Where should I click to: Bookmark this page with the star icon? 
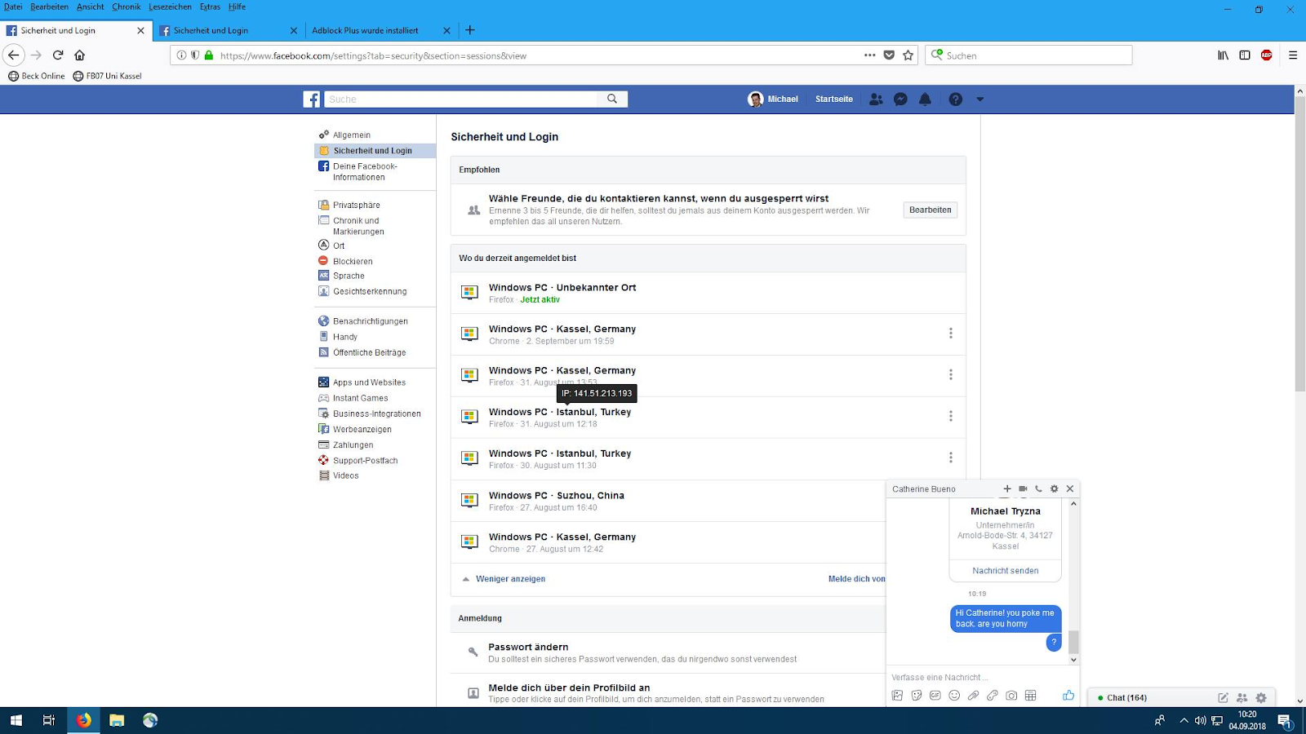tap(908, 55)
